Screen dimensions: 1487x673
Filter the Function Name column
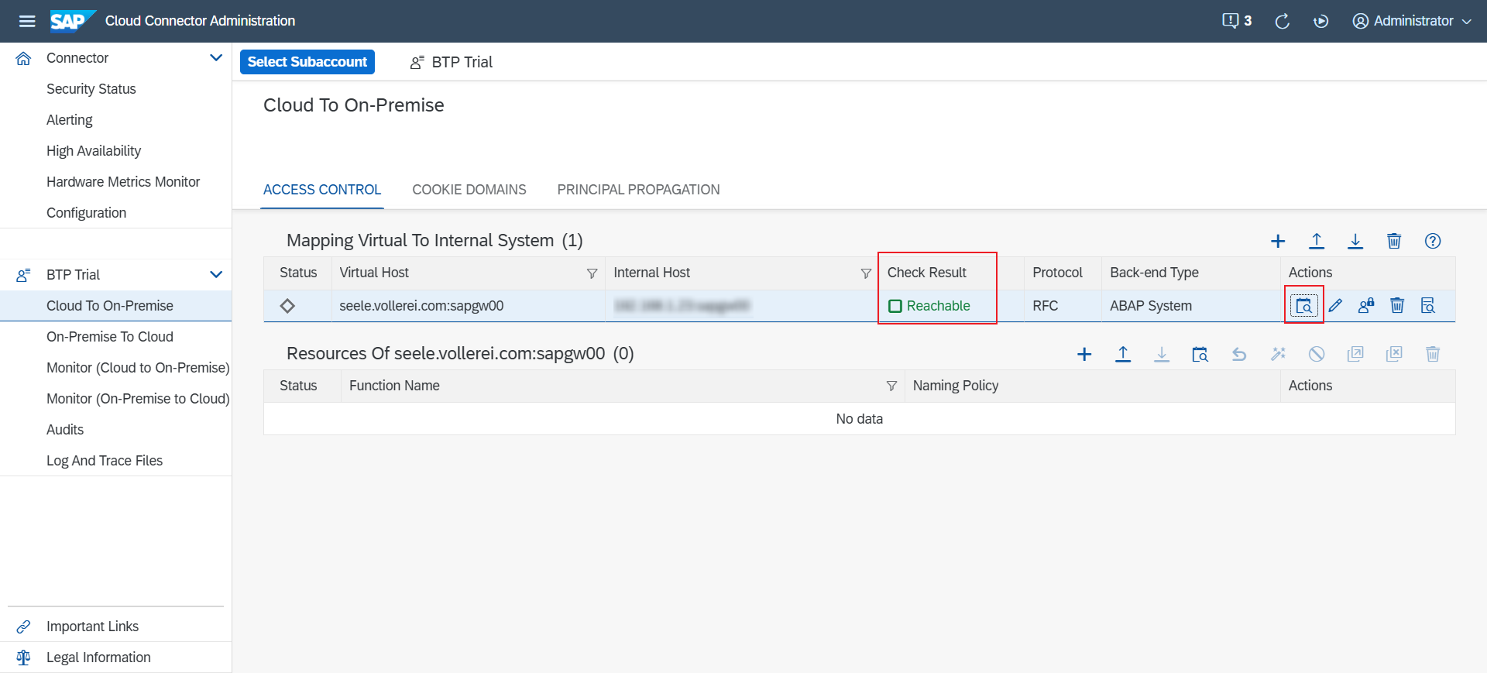[x=891, y=386]
